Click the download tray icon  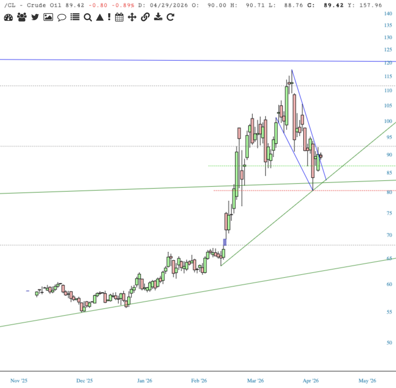click(x=158, y=17)
